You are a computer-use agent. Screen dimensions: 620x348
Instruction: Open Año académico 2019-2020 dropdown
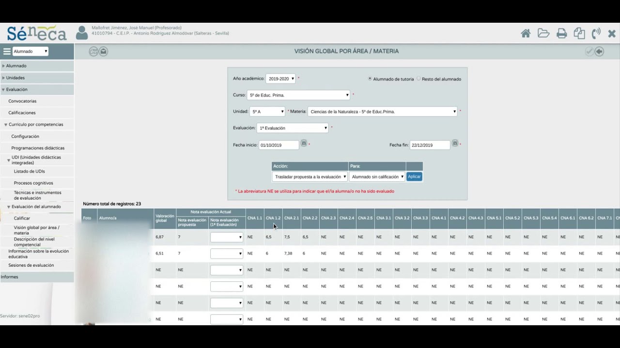click(x=280, y=79)
